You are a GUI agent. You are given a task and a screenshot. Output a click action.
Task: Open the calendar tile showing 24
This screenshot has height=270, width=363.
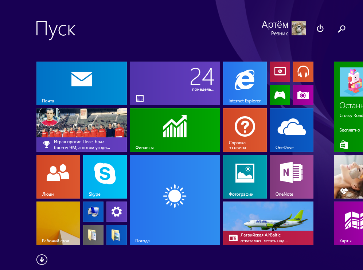[x=175, y=83]
